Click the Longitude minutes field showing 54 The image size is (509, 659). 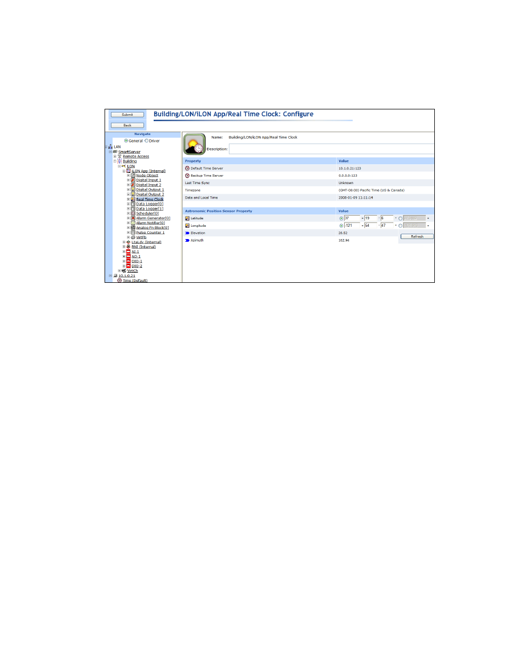[371, 226]
